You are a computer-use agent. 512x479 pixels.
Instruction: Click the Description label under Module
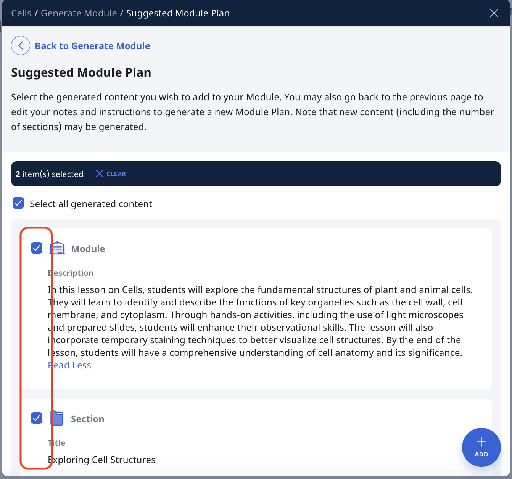71,273
